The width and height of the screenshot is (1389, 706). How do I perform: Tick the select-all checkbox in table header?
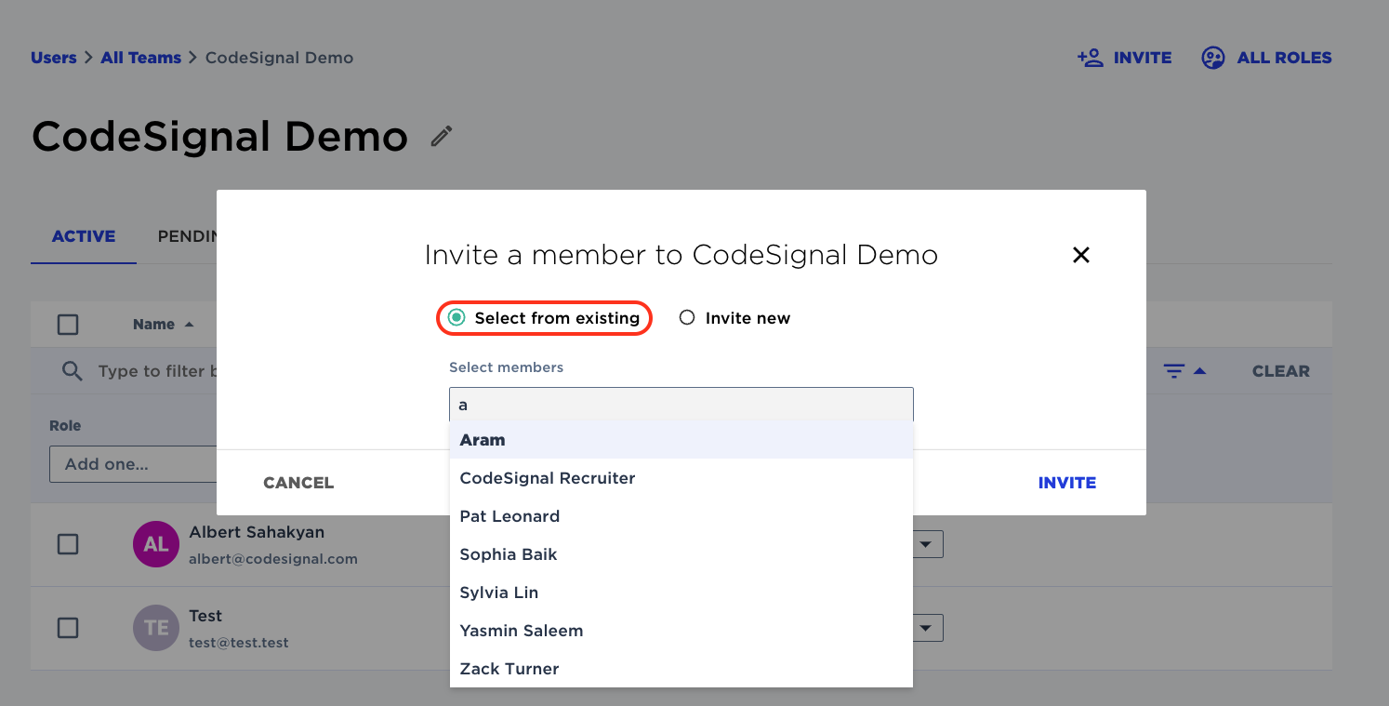(68, 325)
